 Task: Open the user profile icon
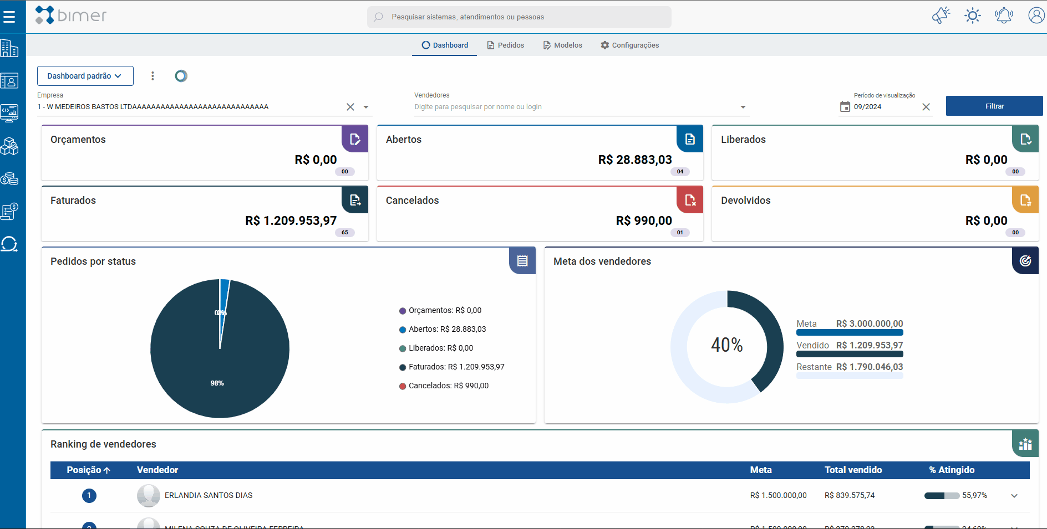click(1036, 16)
